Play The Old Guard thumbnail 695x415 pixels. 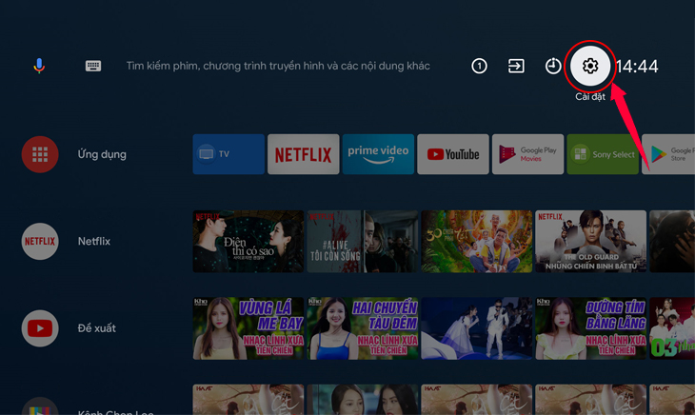coord(591,242)
